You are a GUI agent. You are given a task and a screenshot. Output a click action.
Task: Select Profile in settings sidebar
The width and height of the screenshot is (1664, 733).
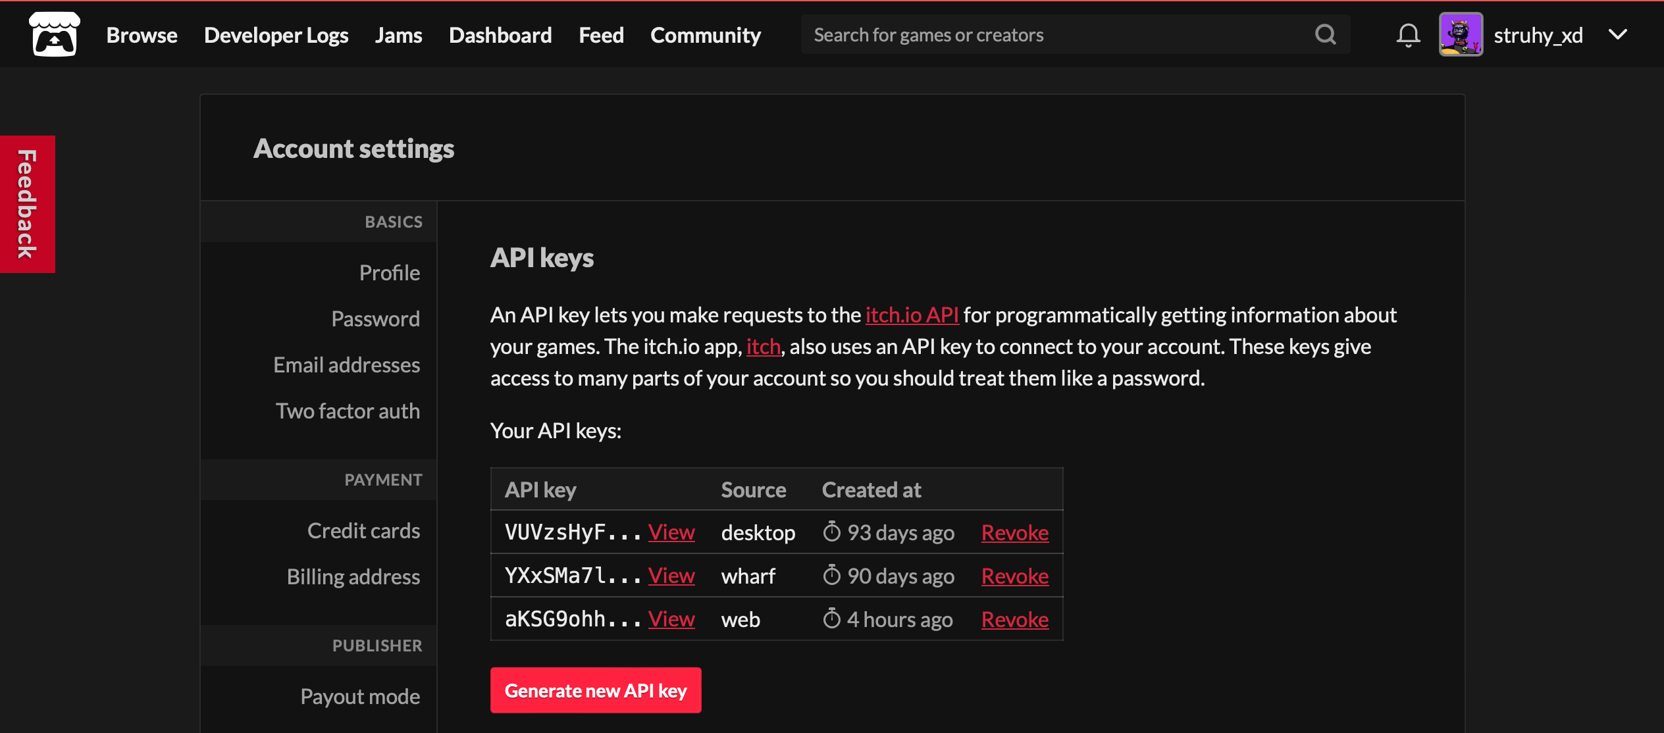tap(390, 272)
